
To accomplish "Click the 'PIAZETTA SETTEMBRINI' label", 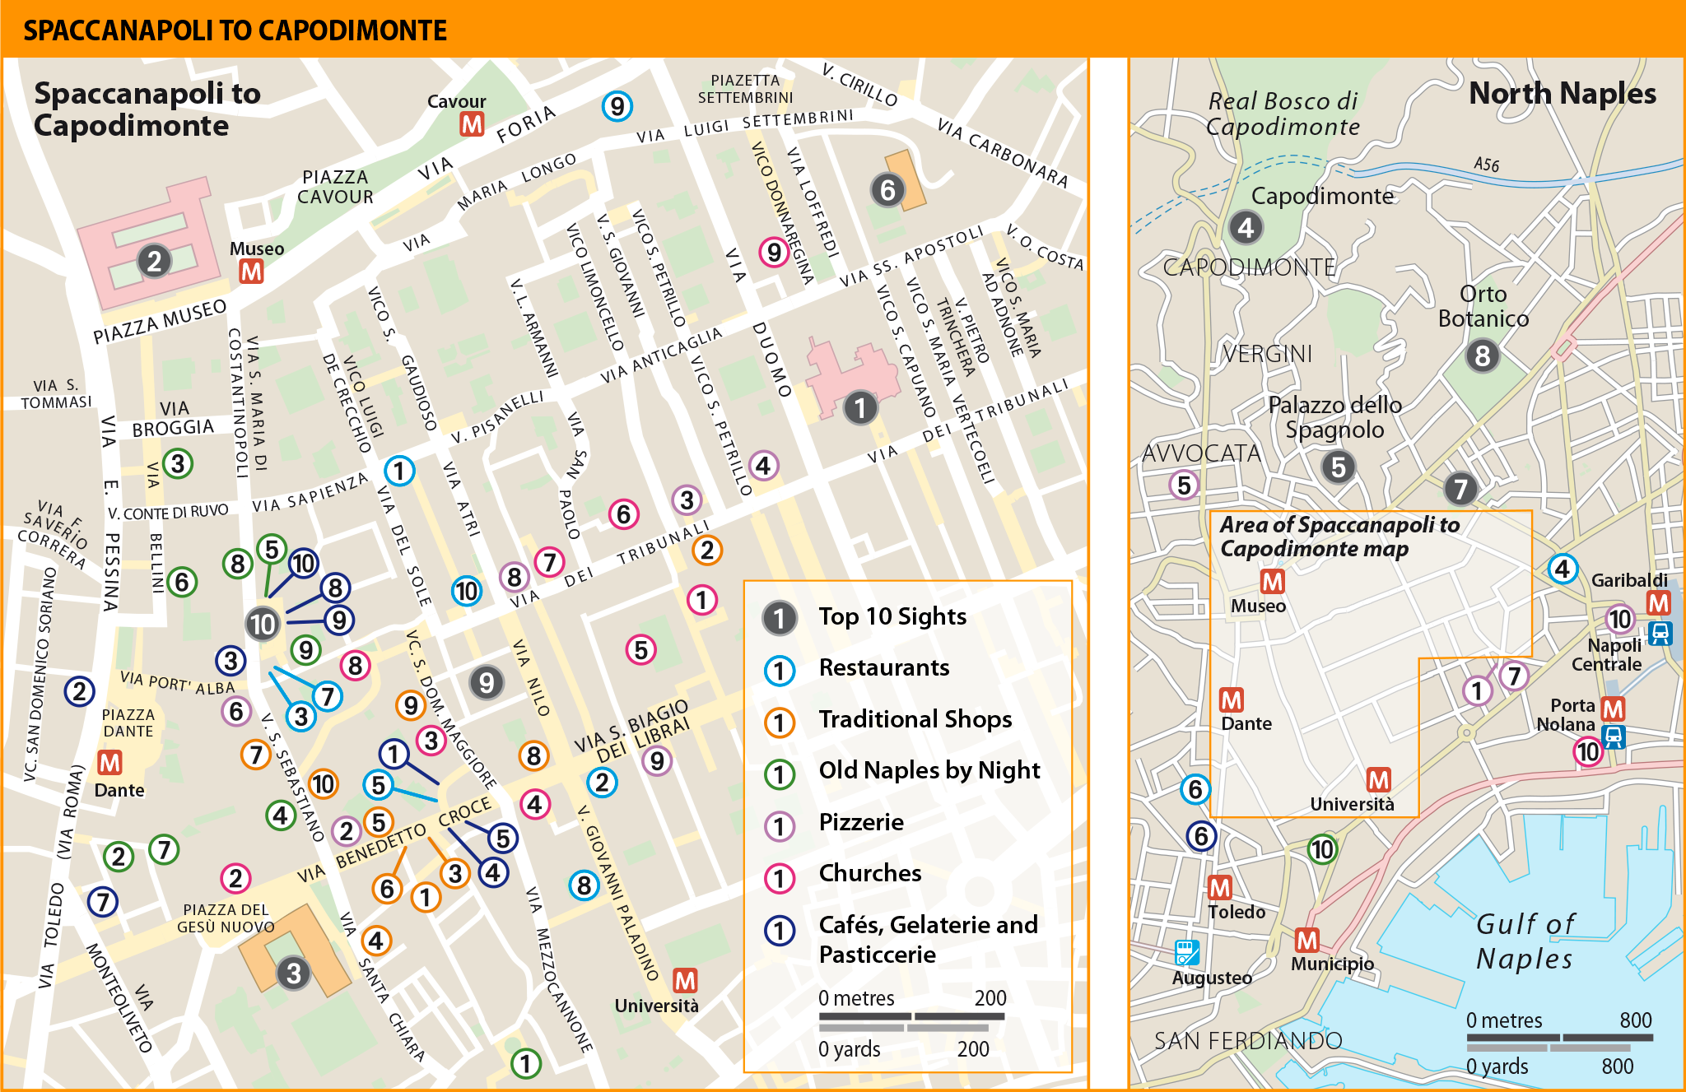I will [x=745, y=89].
